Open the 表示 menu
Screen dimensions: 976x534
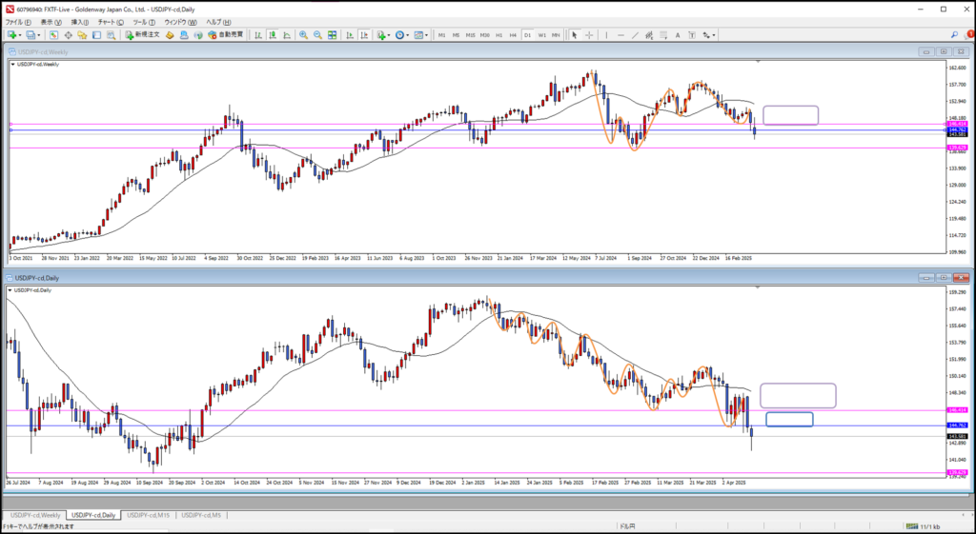pos(51,23)
